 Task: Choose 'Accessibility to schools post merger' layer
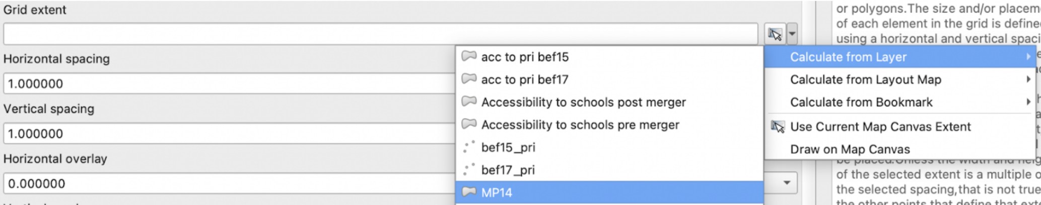pos(583,102)
